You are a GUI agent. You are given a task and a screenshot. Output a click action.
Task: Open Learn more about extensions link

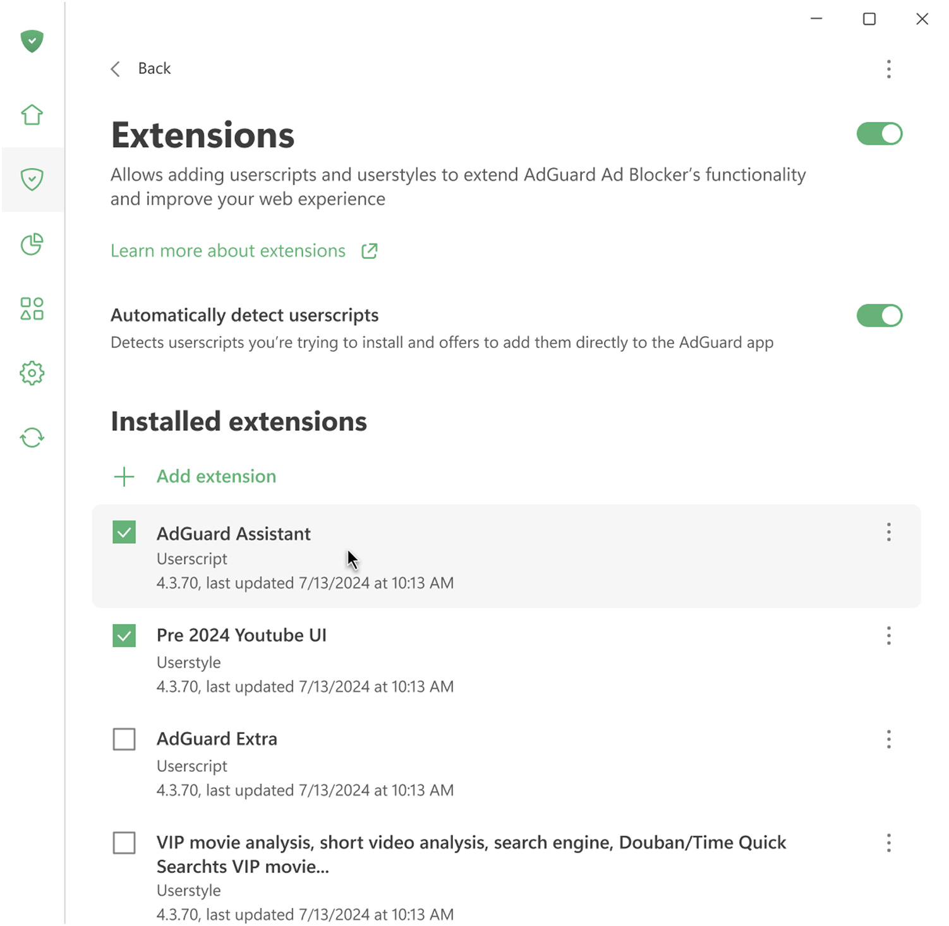coord(227,251)
